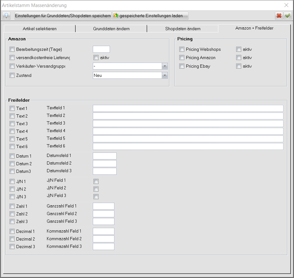Toggle aktiv for versandkostenfreie Lieferung
Image resolution: width=294 pixels, height=278 pixels.
click(x=96, y=58)
